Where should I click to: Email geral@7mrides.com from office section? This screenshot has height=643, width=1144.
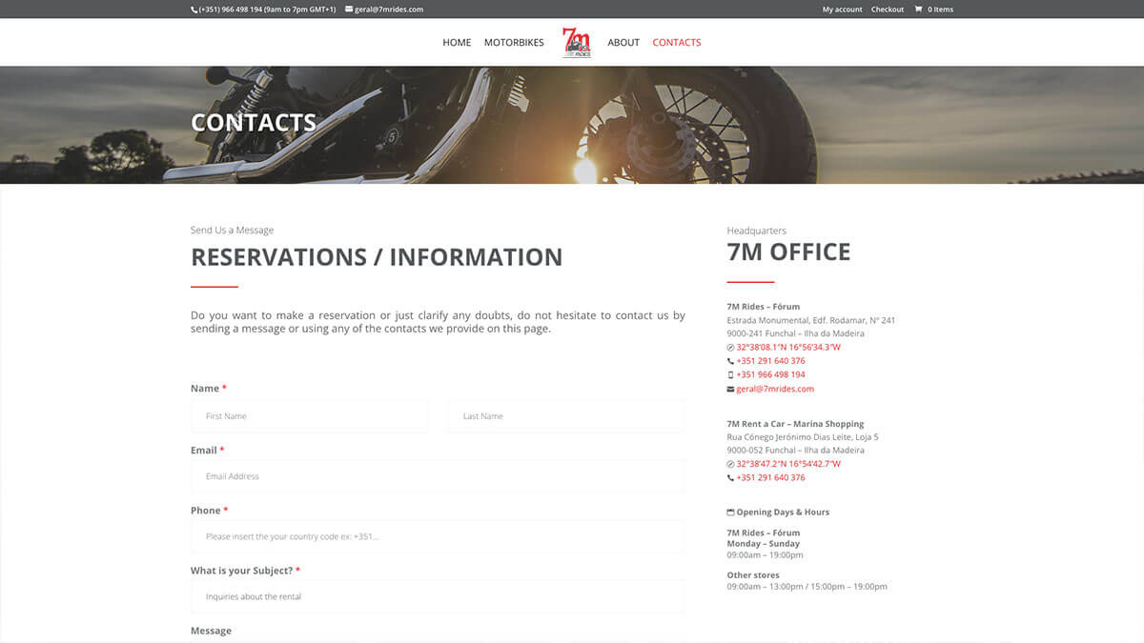click(x=775, y=390)
